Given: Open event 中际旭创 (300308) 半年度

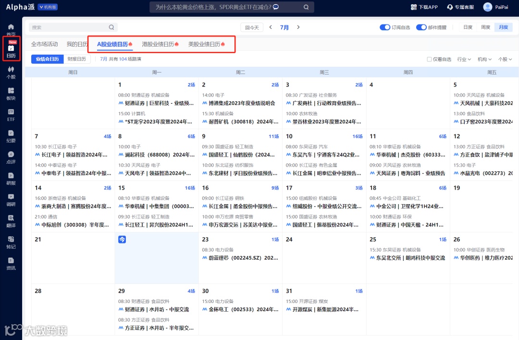Looking at the screenshot, I should pyautogui.click(x=72, y=225).
